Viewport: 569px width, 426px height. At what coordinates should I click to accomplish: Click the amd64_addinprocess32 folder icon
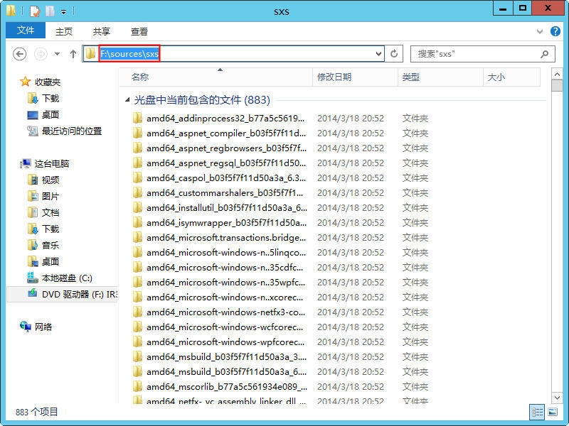pyautogui.click(x=137, y=118)
